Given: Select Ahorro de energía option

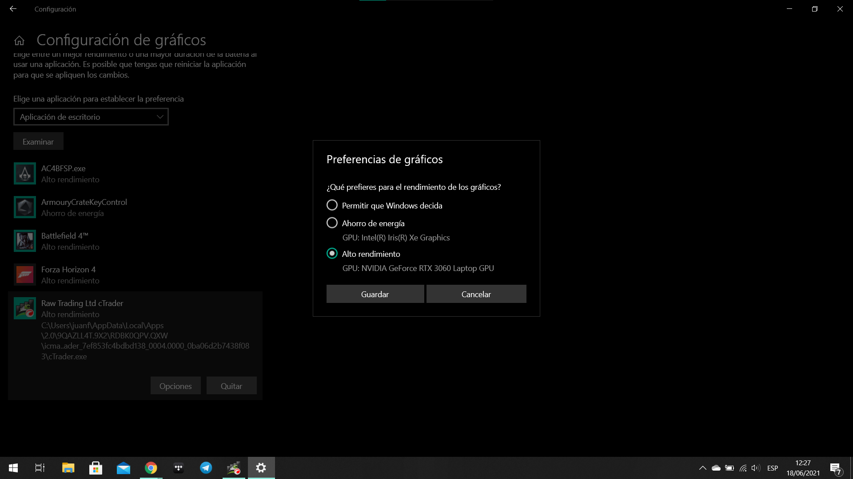Looking at the screenshot, I should (x=366, y=223).
